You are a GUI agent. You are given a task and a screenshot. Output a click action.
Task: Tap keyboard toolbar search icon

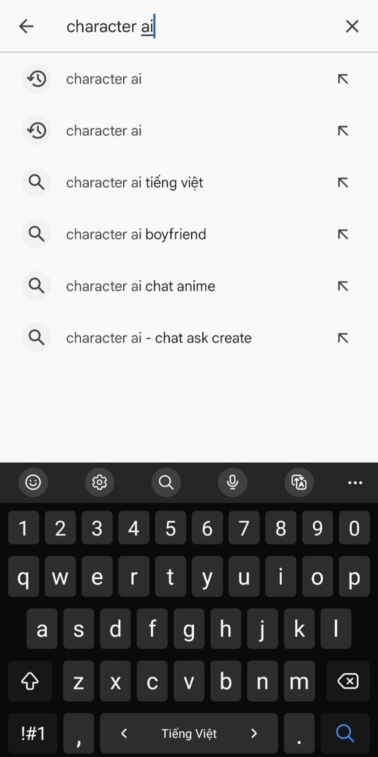click(x=166, y=482)
